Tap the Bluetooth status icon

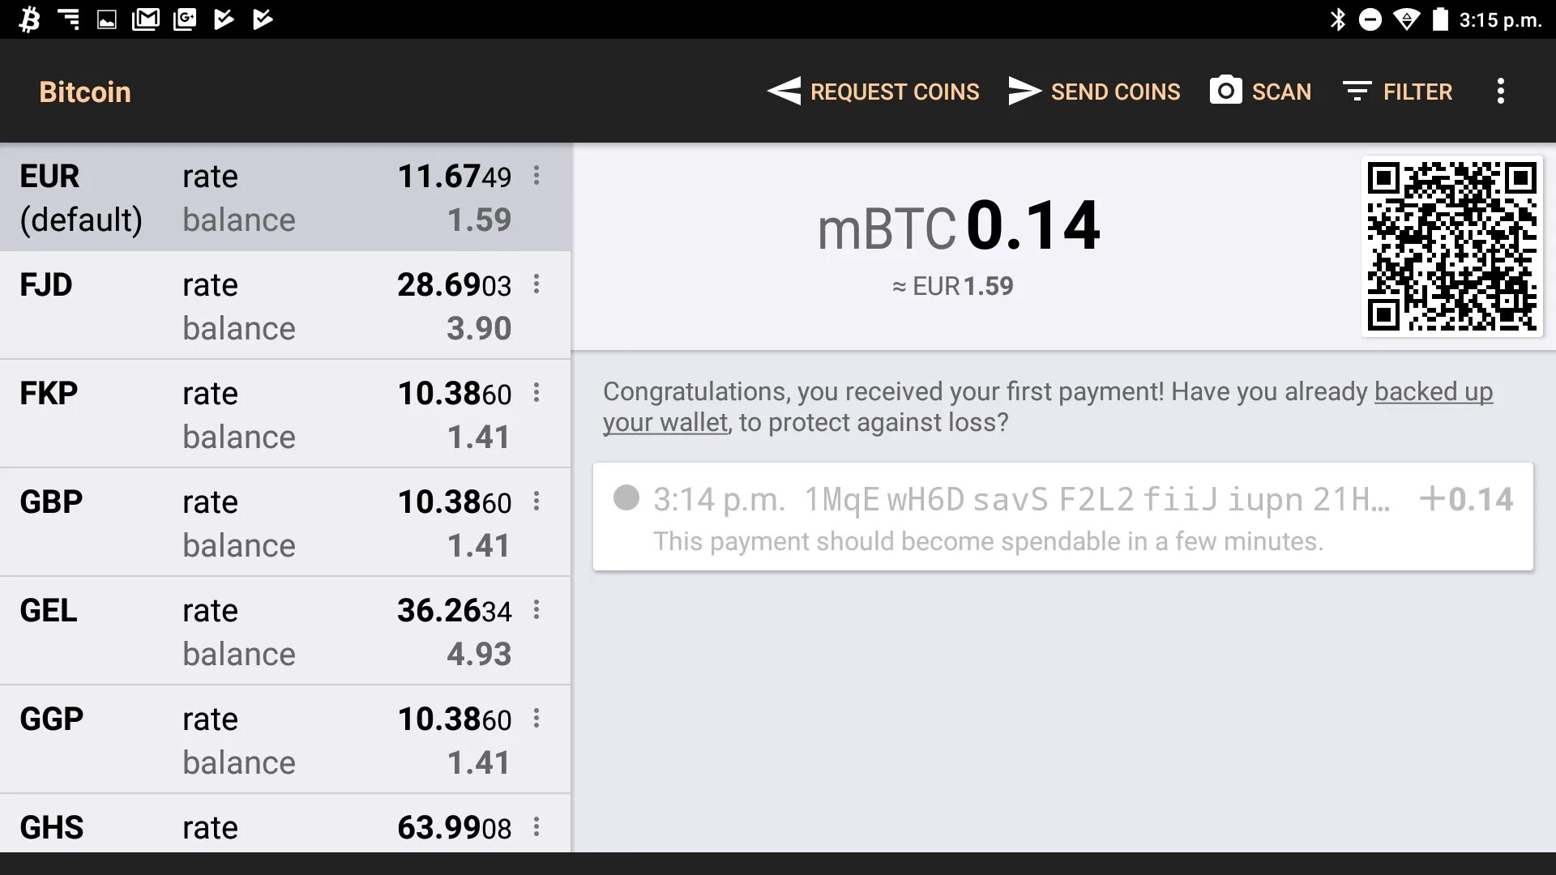[x=1337, y=19]
